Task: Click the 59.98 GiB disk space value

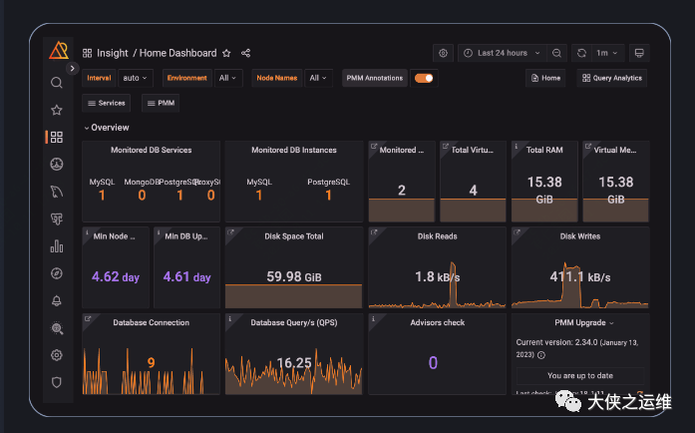Action: point(294,276)
